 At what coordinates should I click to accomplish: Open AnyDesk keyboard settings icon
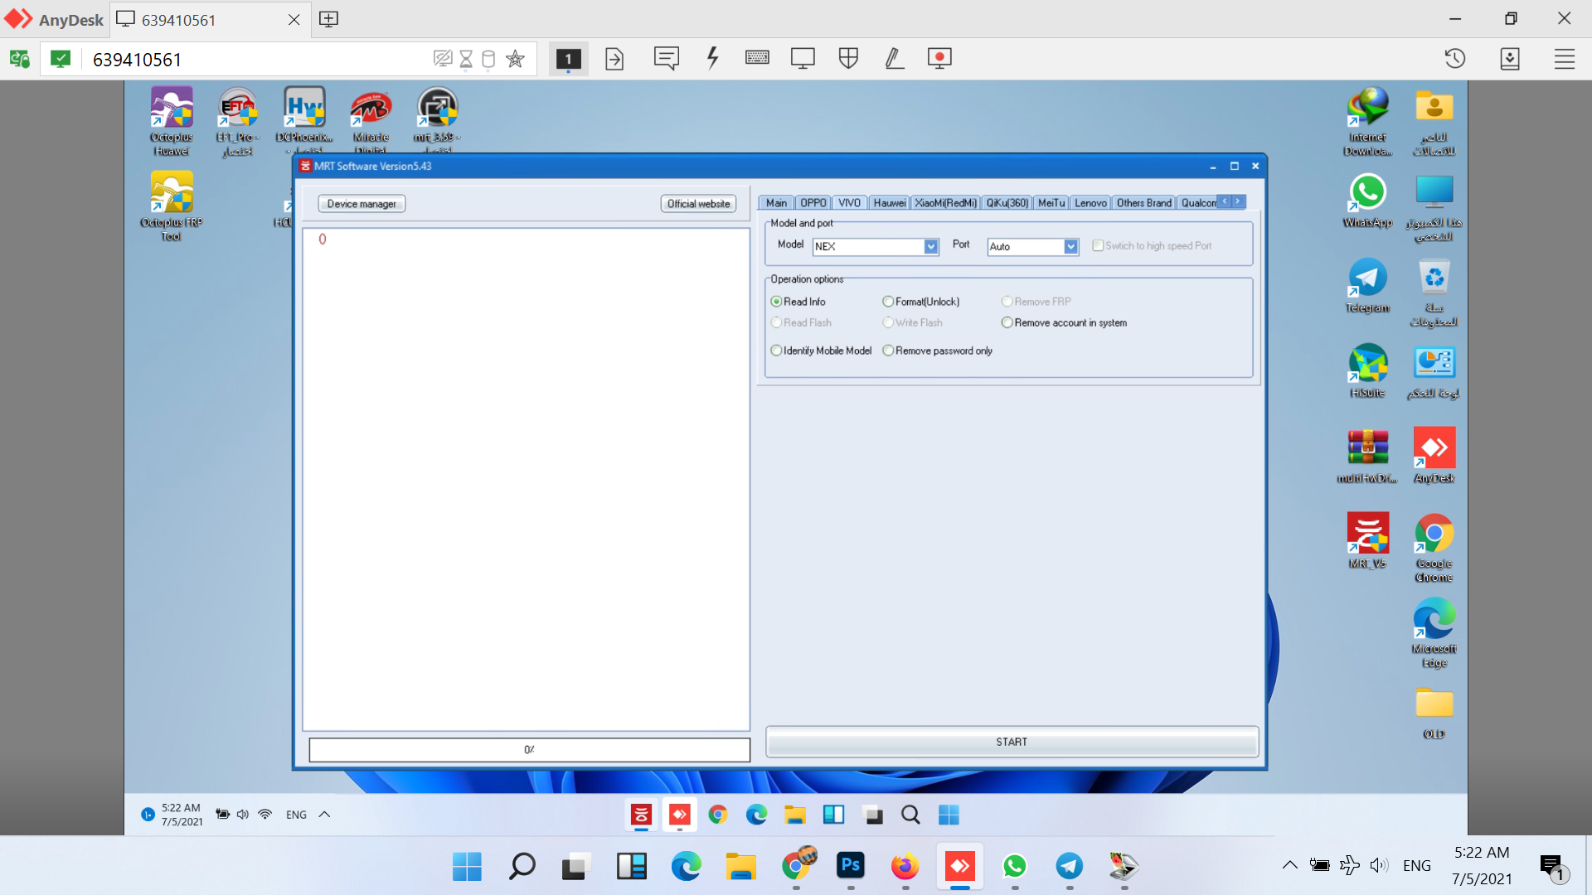point(757,58)
